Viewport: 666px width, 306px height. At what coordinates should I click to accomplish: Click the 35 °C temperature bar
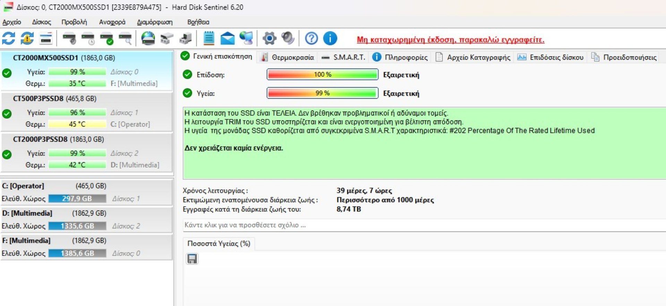(77, 83)
